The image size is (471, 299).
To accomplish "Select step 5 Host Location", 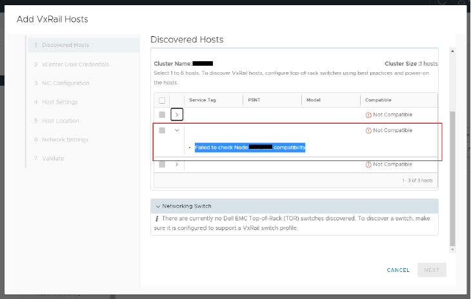I will 57,121.
